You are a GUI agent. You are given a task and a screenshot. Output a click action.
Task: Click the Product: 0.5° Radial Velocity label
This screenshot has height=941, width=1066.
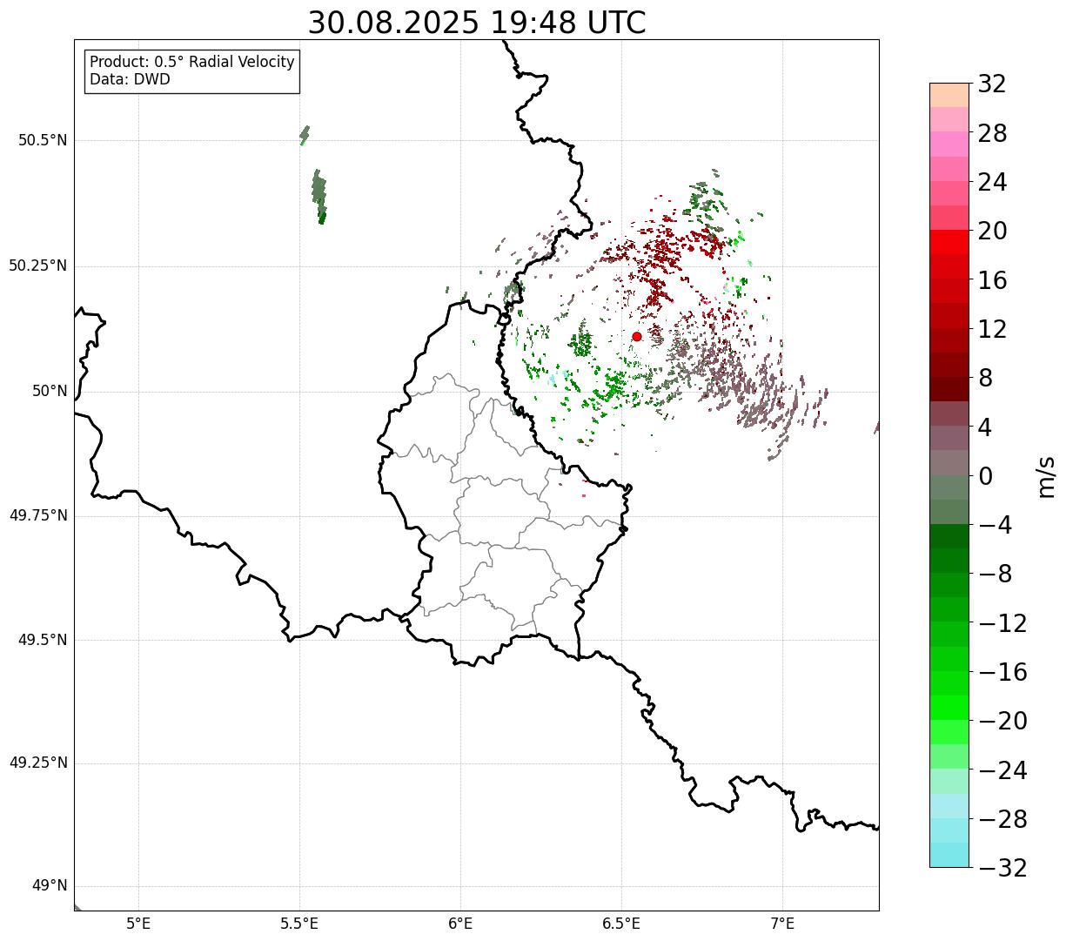tap(192, 63)
